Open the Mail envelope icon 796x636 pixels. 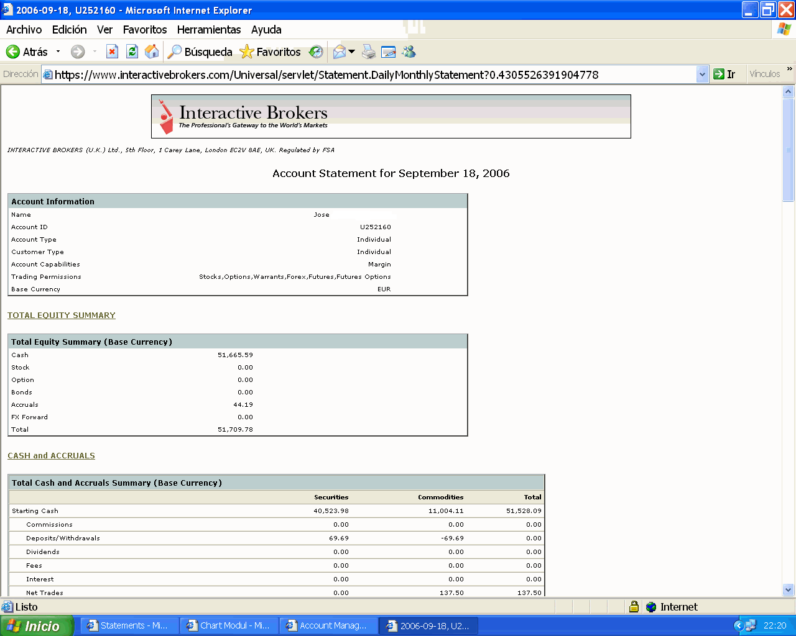pyautogui.click(x=339, y=52)
